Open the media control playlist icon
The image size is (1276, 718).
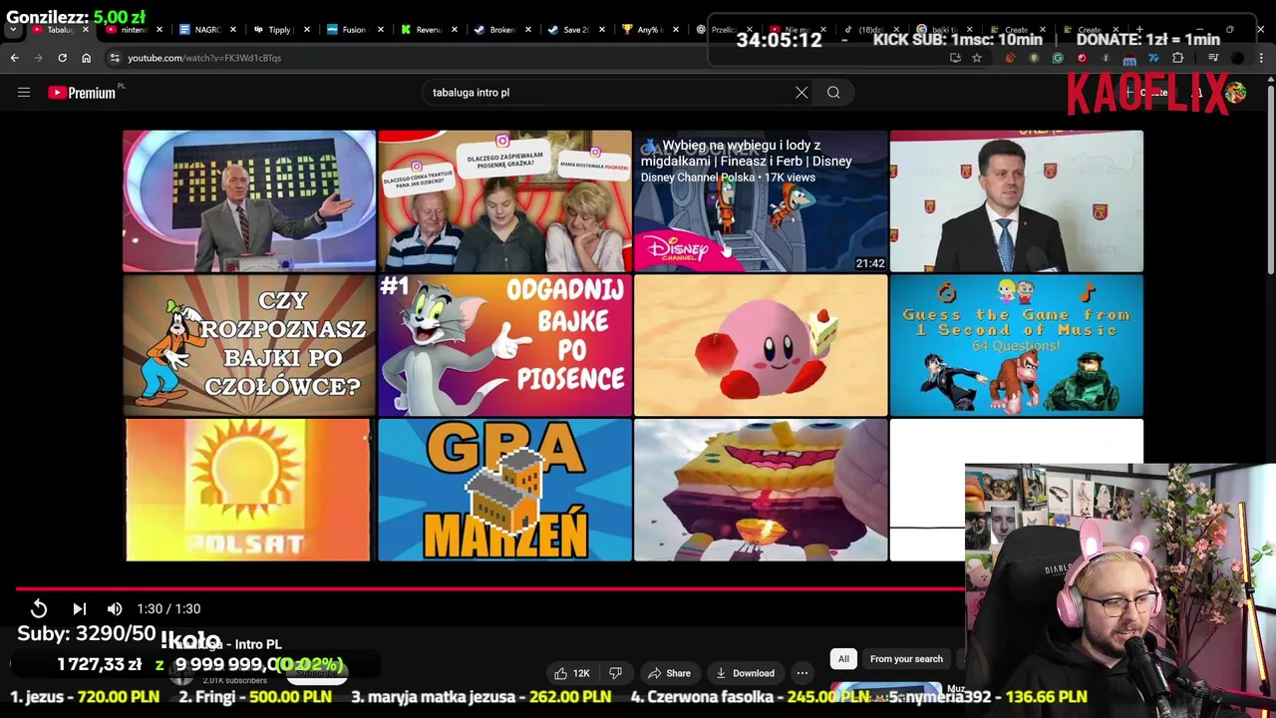(1213, 58)
